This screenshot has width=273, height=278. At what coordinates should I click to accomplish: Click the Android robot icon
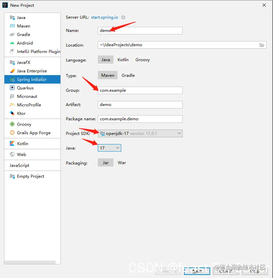pyautogui.click(x=12, y=43)
